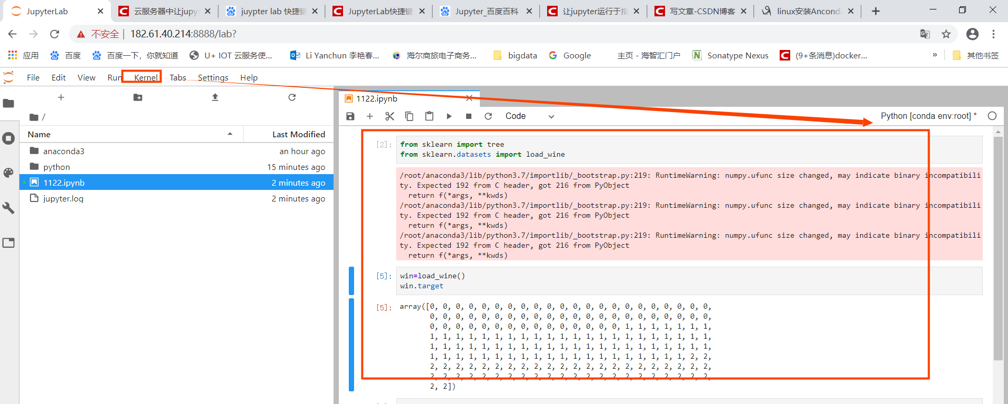Image resolution: width=1008 pixels, height=404 pixels.
Task: Create a new folder in file browser
Action: click(138, 97)
